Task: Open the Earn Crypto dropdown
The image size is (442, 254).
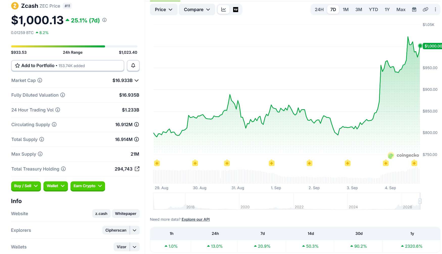Action: [88, 186]
